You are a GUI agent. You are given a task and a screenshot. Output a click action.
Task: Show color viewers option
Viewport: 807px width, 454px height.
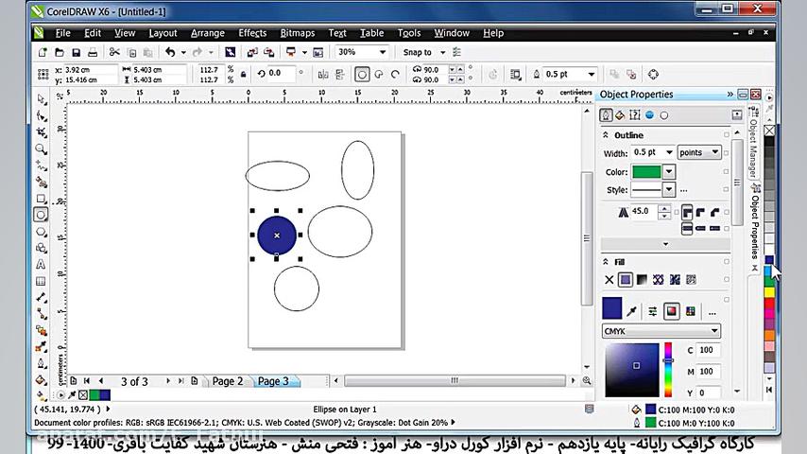tap(671, 311)
